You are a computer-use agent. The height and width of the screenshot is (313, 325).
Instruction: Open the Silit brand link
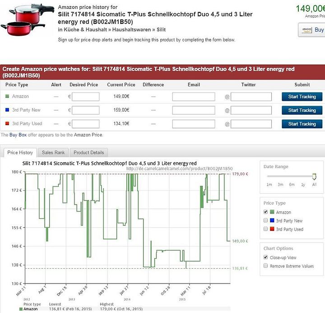pos(161,30)
